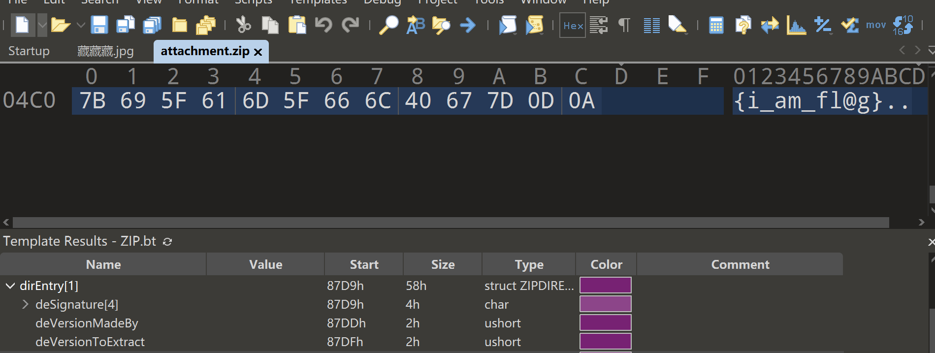Open the New file dropdown arrow
This screenshot has width=935, height=353.
coord(42,25)
